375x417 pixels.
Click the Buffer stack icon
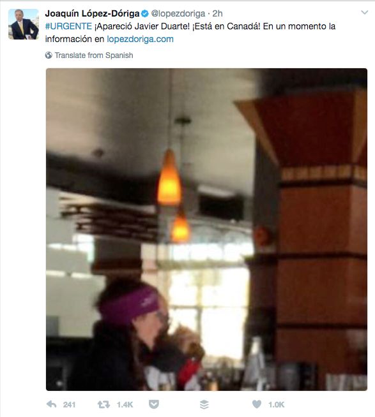[x=204, y=404]
